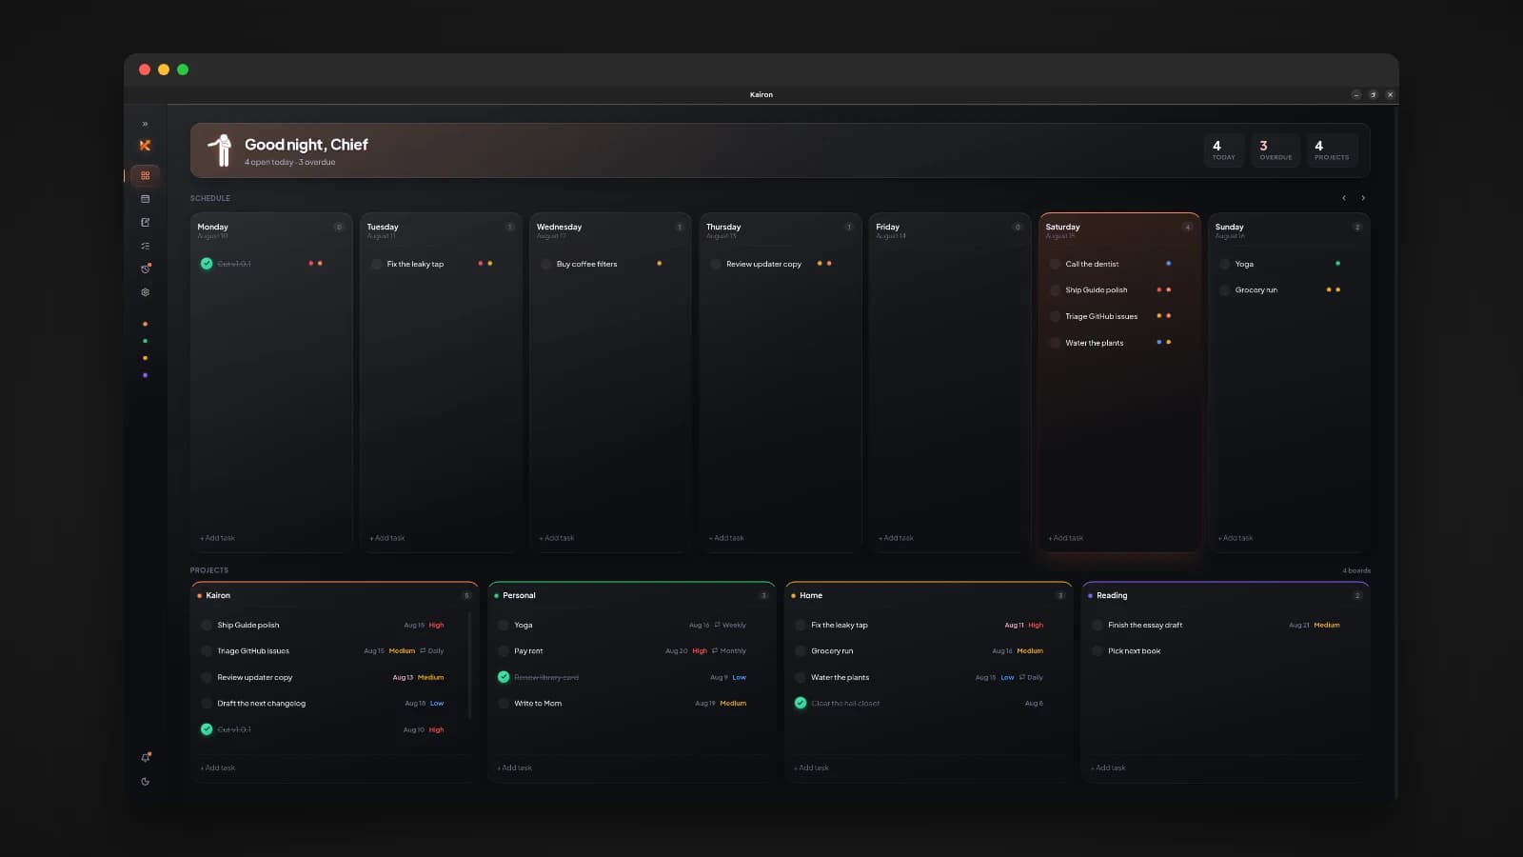Uncheck Renew library card in Personal
Screen dimensions: 1523x857
coord(504,677)
